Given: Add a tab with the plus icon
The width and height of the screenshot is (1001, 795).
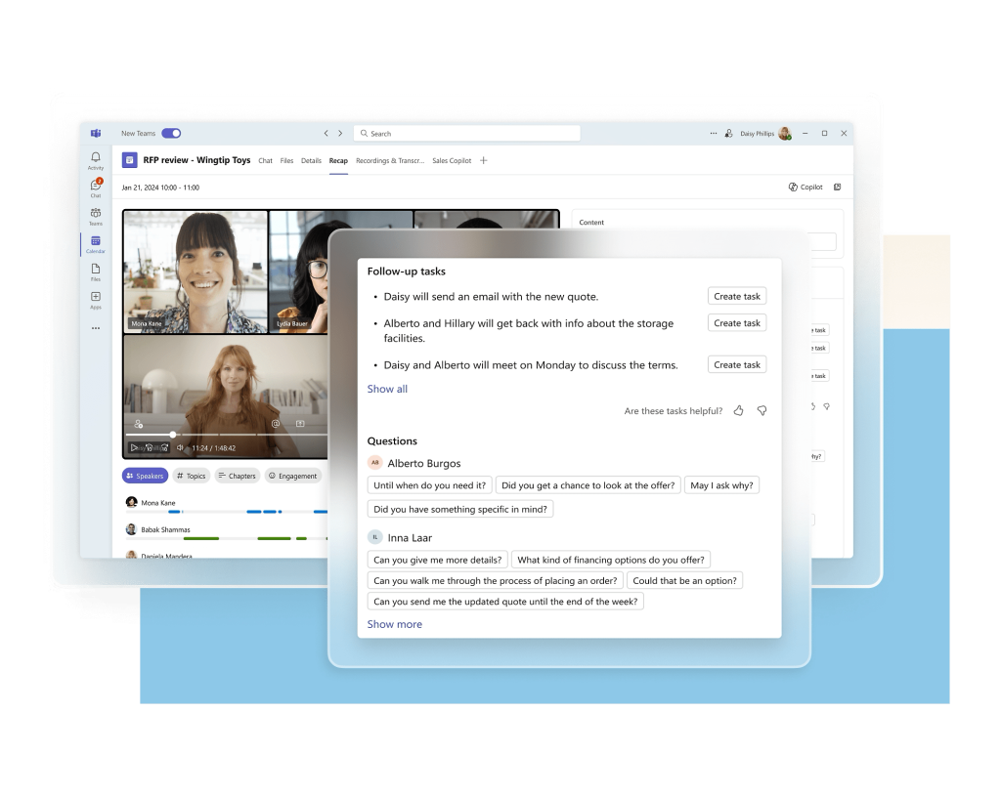Looking at the screenshot, I should pos(483,160).
